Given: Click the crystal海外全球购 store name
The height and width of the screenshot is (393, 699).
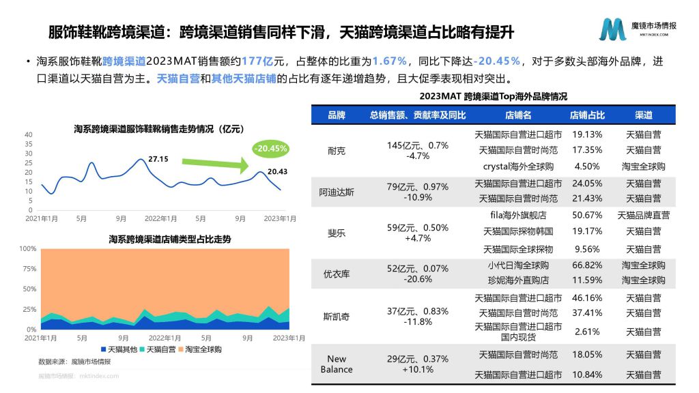Looking at the screenshot, I should [518, 166].
